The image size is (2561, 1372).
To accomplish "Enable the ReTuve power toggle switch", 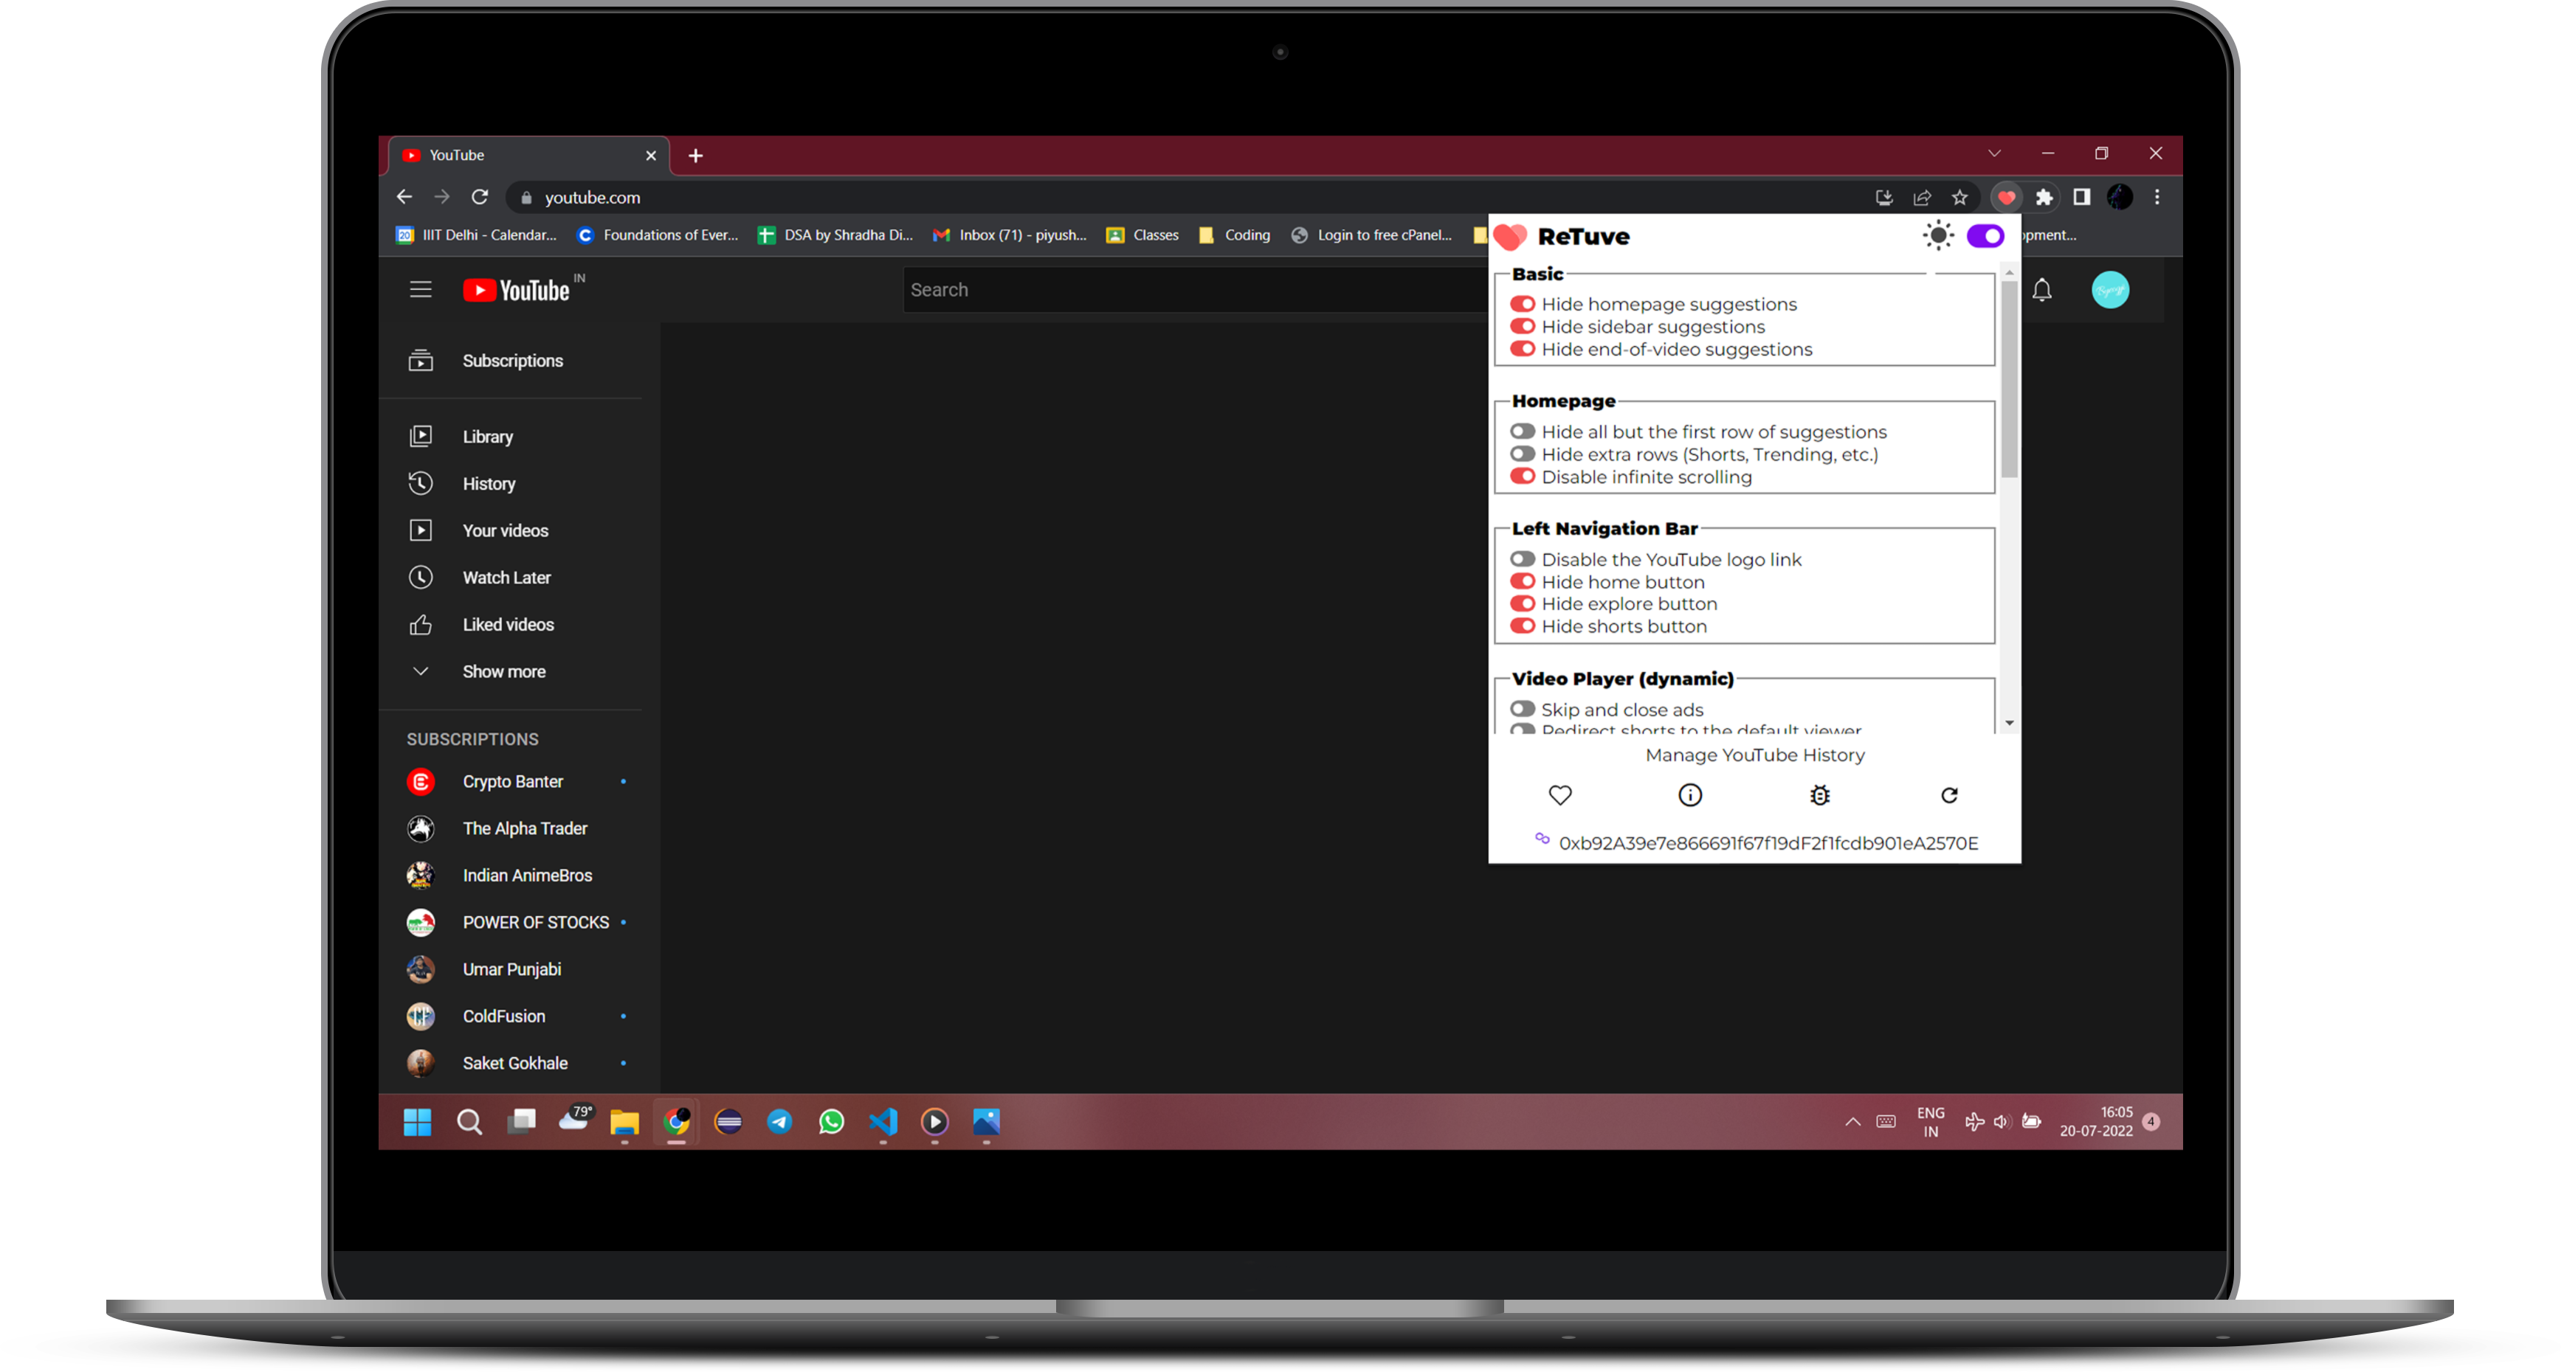I will coord(1985,235).
